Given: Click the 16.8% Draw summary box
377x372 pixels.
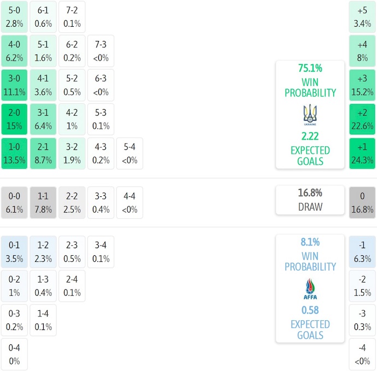Looking at the screenshot, I should coord(310,200).
